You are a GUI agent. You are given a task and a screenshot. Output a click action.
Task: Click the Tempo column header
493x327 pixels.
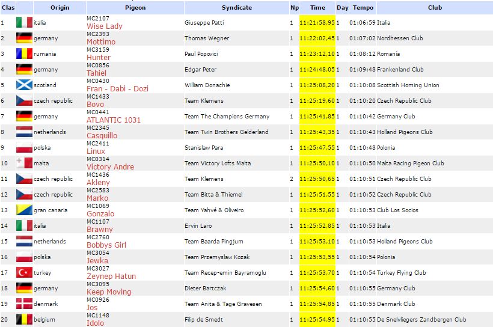[363, 8]
